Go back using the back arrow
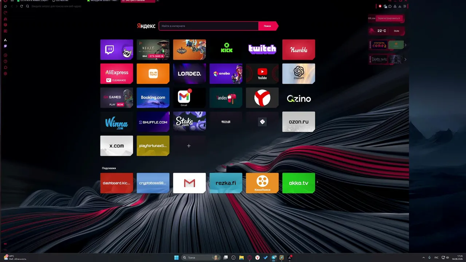The width and height of the screenshot is (466, 262). click(12, 6)
